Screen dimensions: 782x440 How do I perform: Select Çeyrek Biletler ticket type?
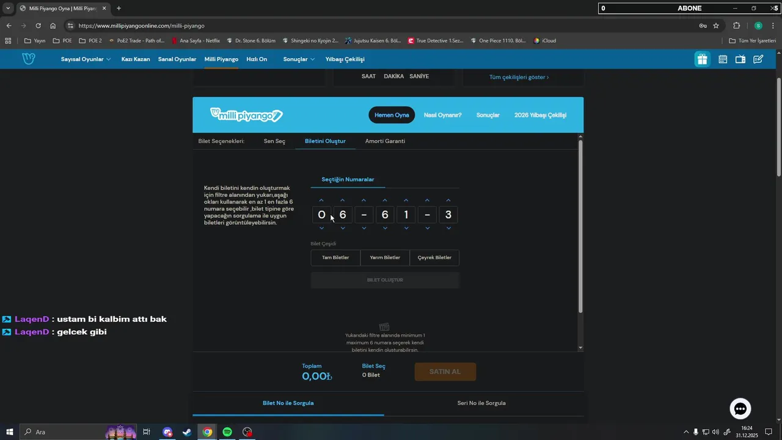tap(434, 258)
